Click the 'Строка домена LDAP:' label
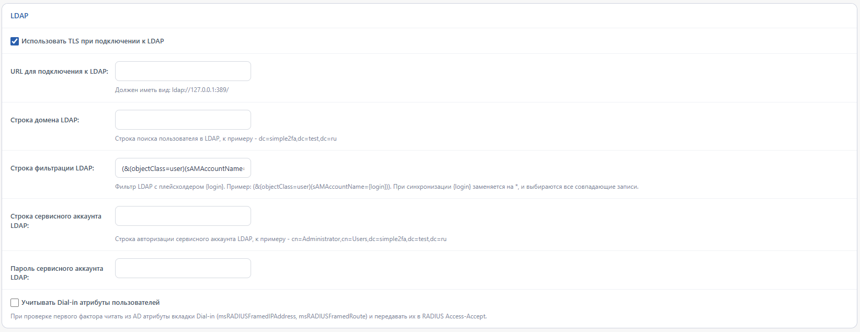This screenshot has height=332, width=860. point(45,120)
